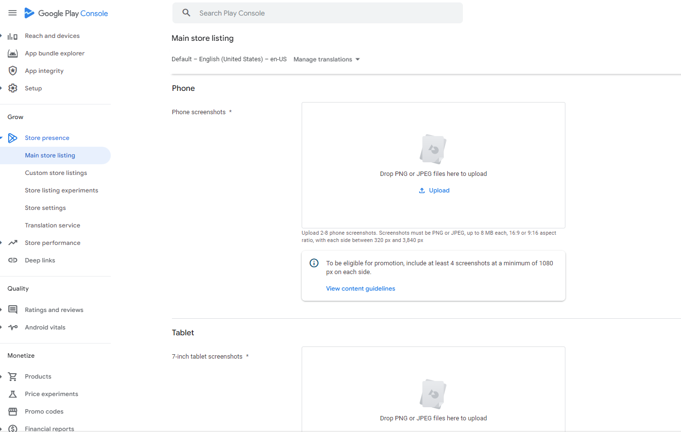Click the Promo codes icon
This screenshot has height=432, width=681.
click(x=12, y=411)
